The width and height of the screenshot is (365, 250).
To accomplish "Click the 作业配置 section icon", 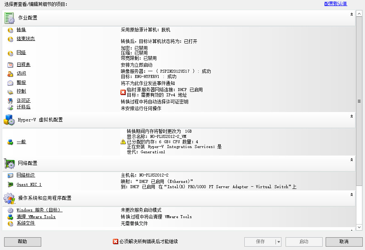I will 9,18.
